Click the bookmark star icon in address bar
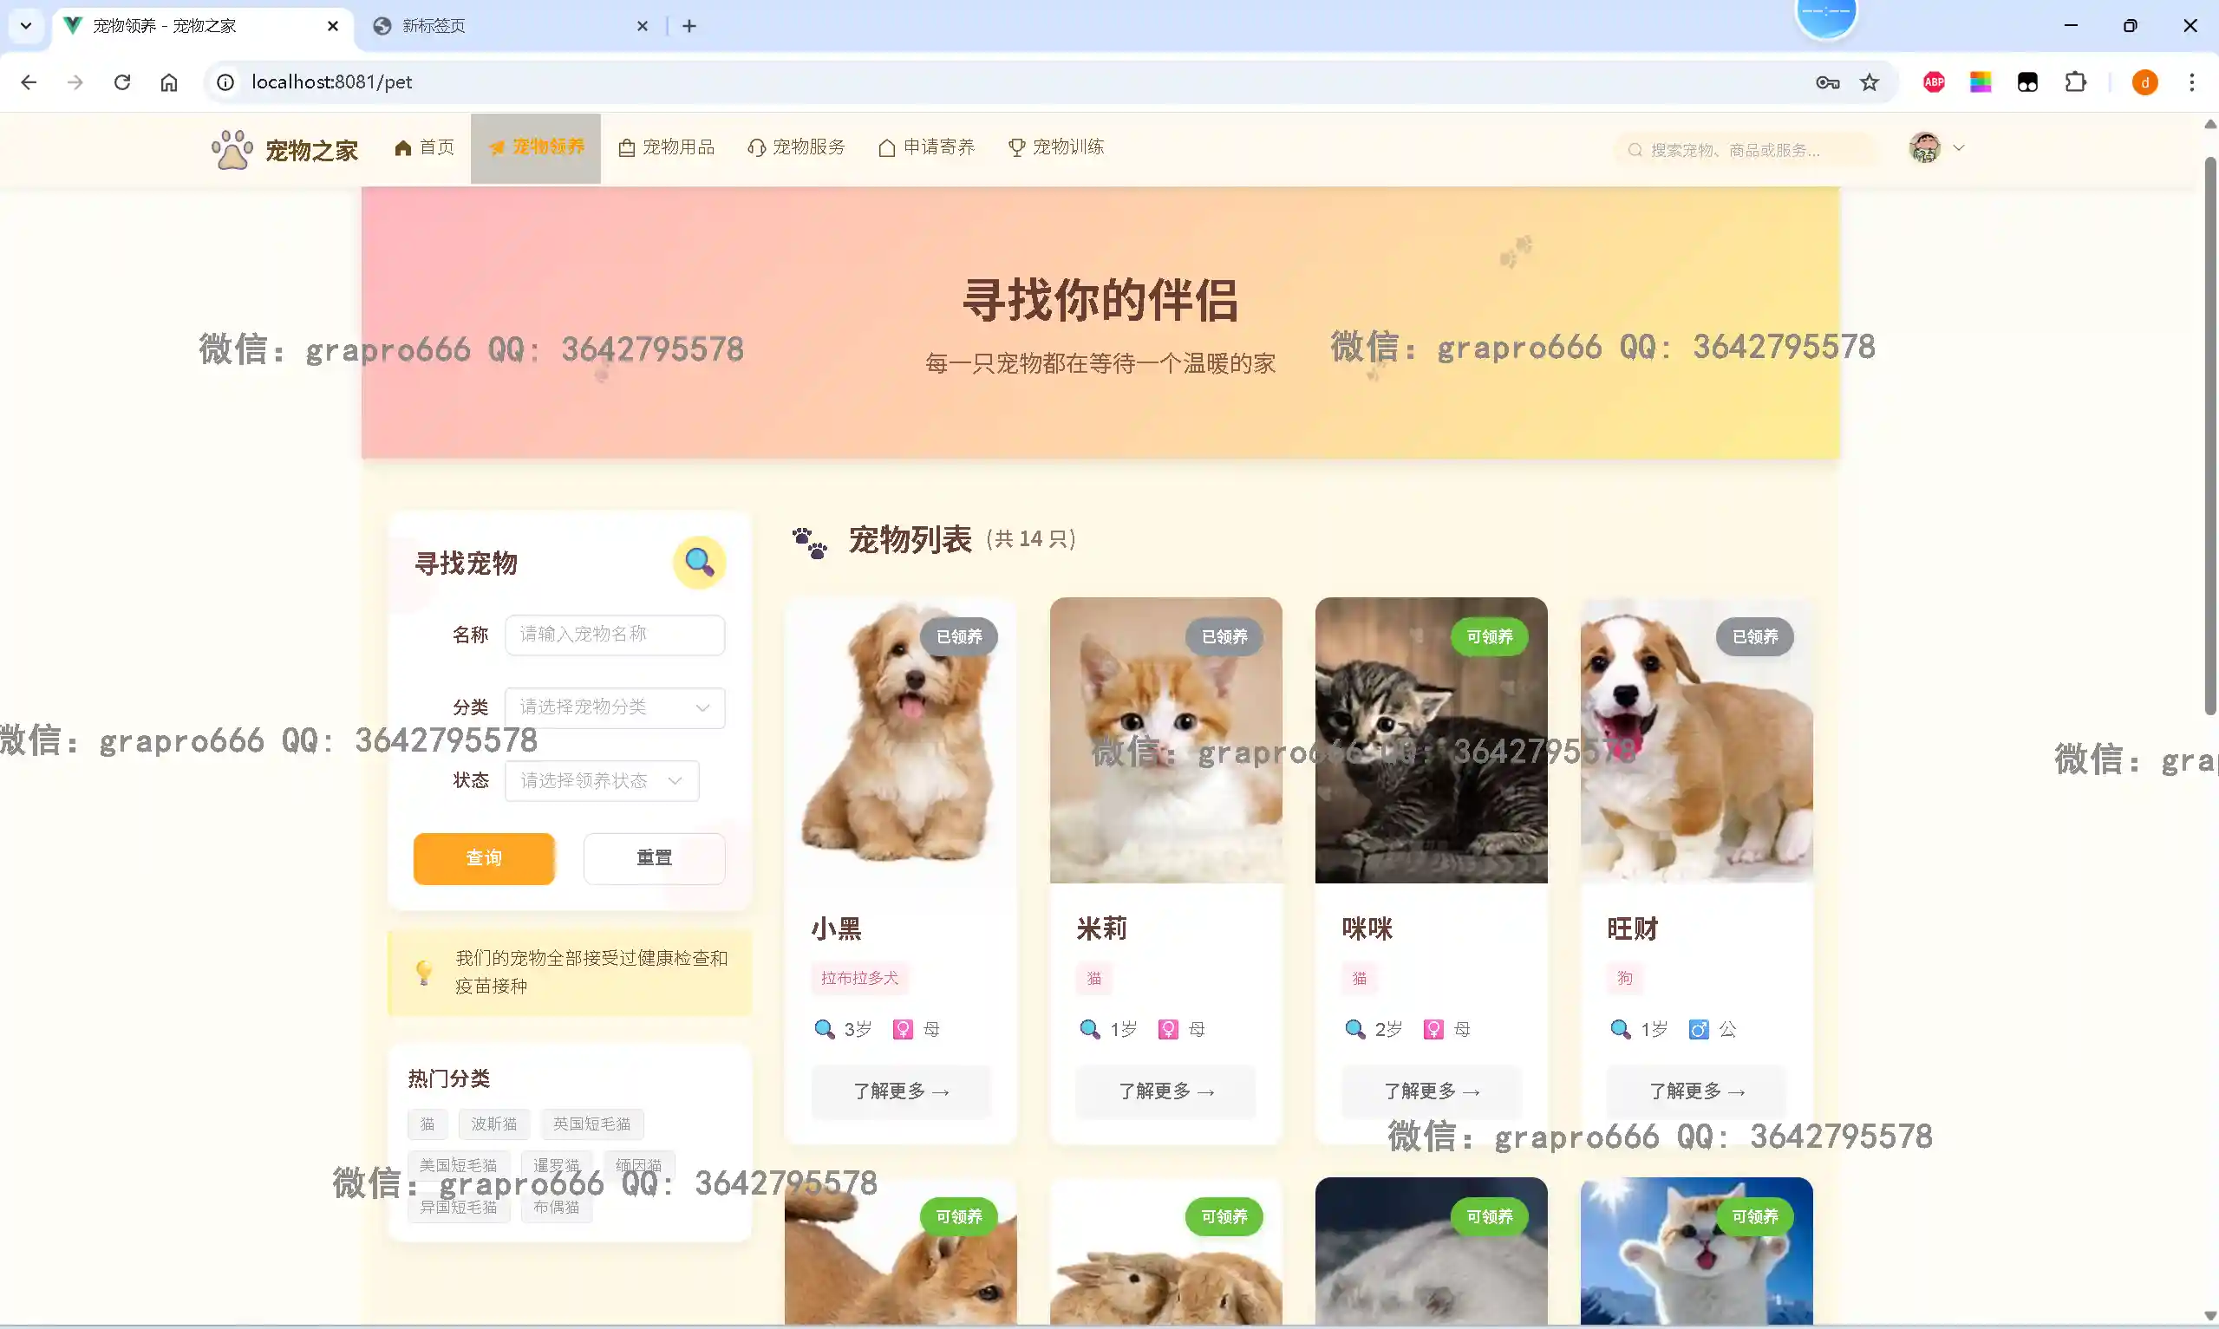Screen dimensions: 2219x1329 click(1869, 82)
